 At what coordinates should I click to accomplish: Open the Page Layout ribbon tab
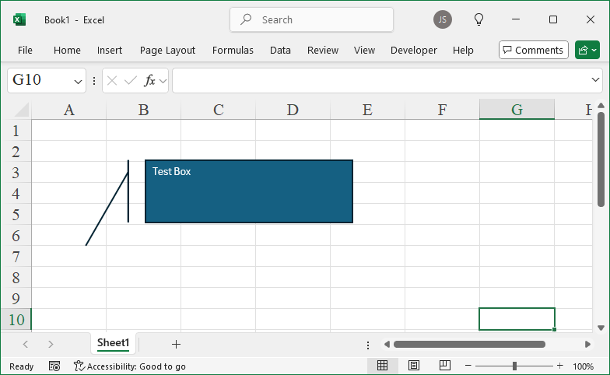(167, 50)
